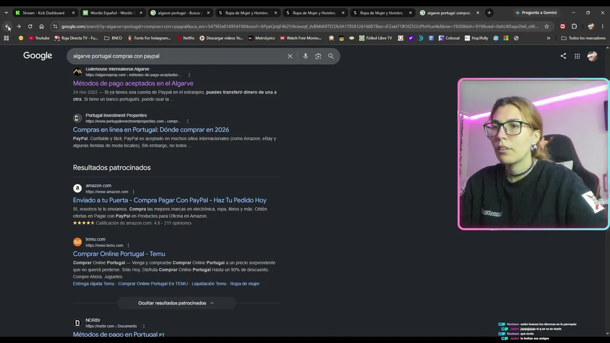The height and width of the screenshot is (343, 610).
Task: Open the Fútbol Libre TV bookmark
Action: pos(376,38)
